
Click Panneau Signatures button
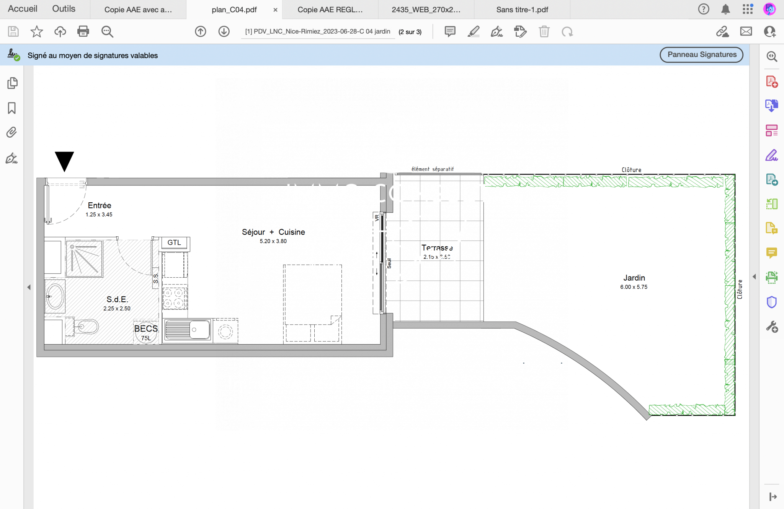(x=702, y=55)
